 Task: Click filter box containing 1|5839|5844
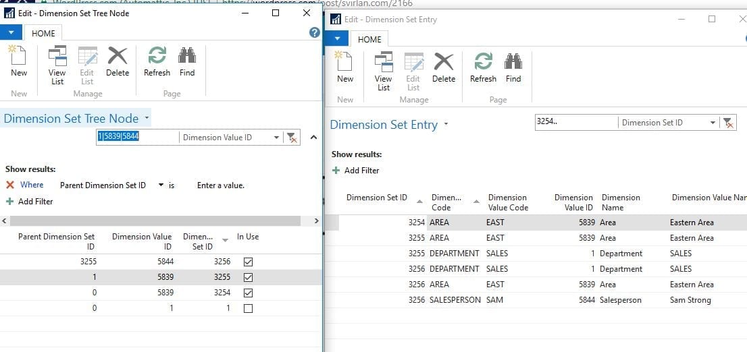(x=137, y=138)
